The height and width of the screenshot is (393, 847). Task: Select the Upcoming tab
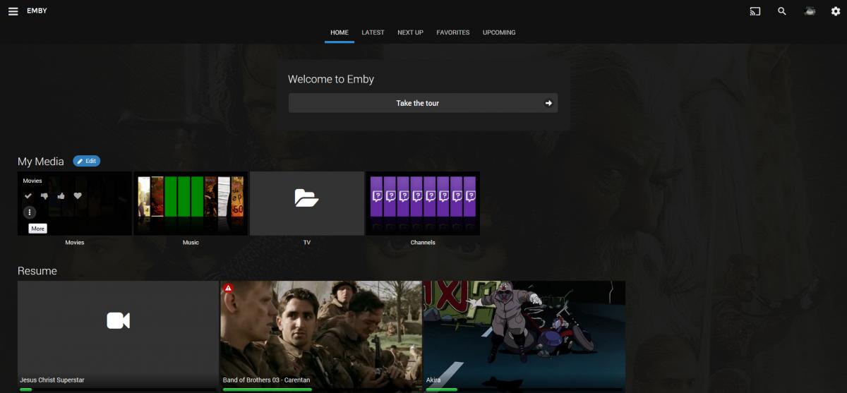pos(499,32)
